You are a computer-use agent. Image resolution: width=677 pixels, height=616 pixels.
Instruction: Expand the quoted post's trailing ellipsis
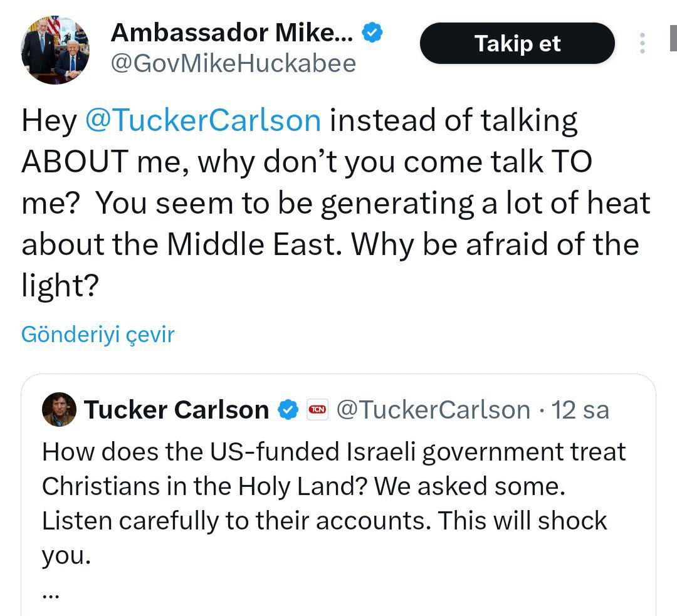pos(50,593)
